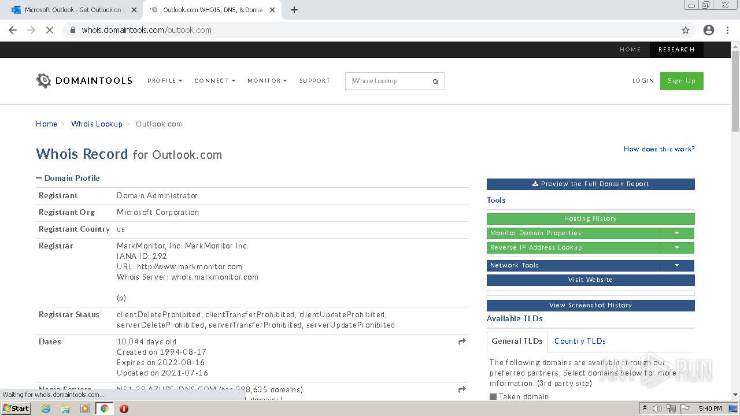Viewport: 740px width, 416px height.
Task: Click the site lock icon
Action: tap(72, 30)
